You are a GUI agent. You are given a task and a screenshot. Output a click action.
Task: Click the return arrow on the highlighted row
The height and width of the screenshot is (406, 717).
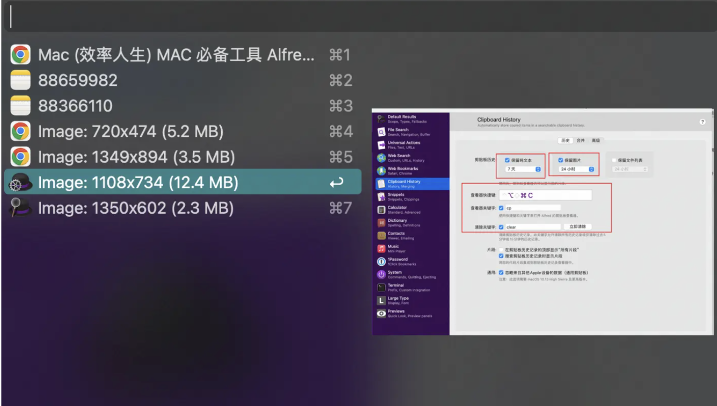pyautogui.click(x=337, y=182)
